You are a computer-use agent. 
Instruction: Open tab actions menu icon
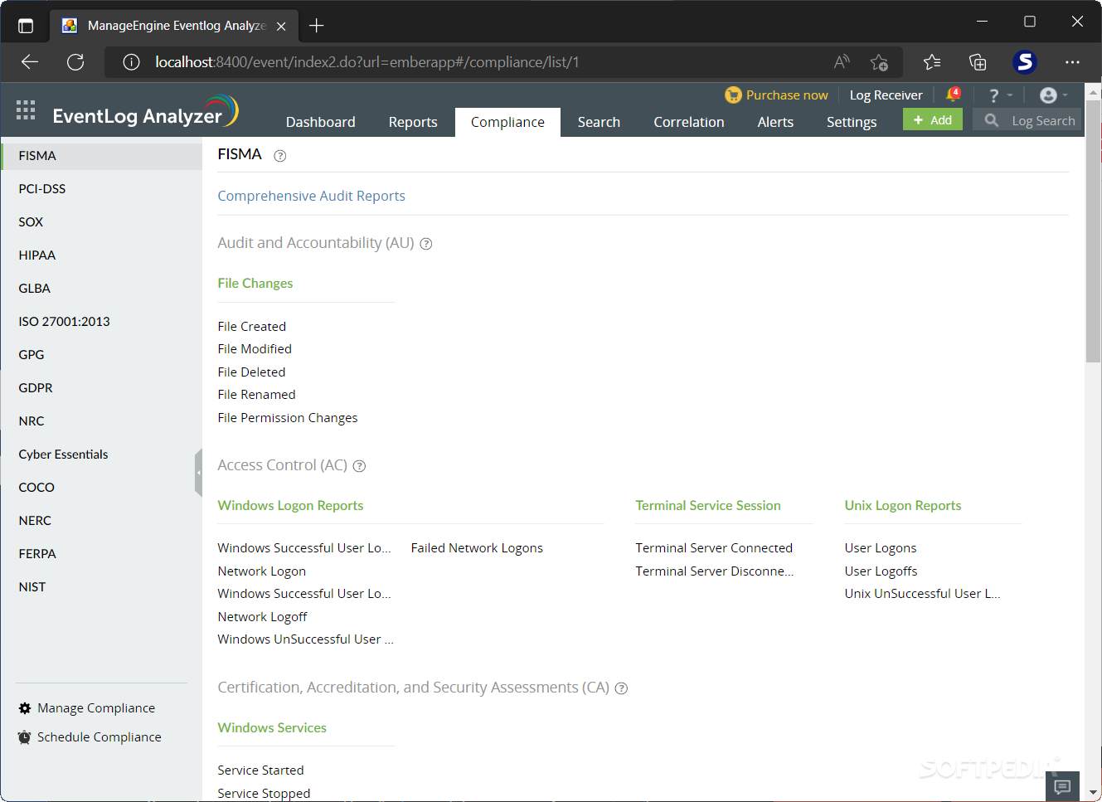tap(26, 26)
